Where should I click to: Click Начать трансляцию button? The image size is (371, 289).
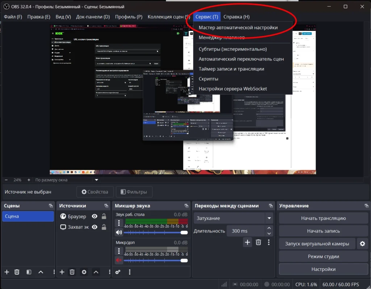323,218
